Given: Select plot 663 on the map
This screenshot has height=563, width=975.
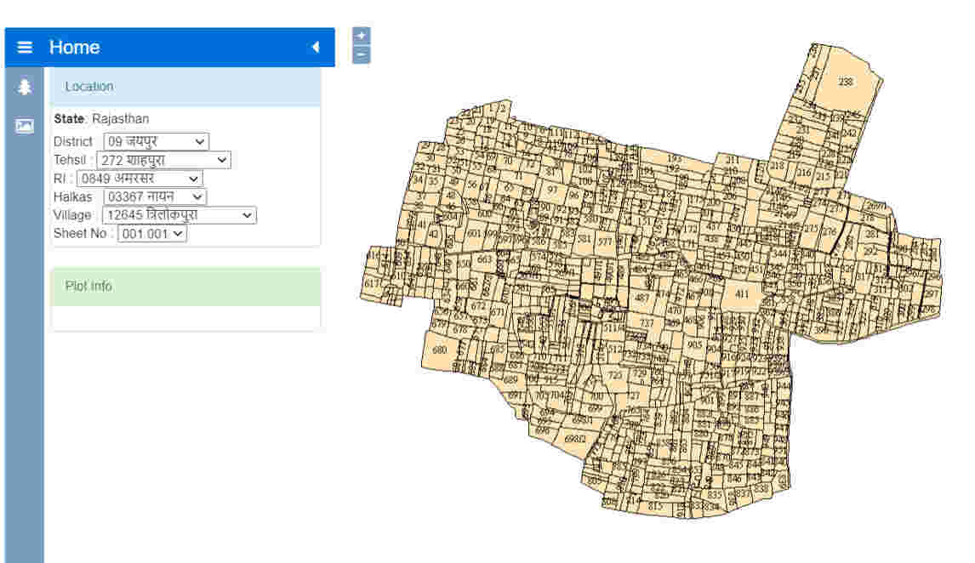Looking at the screenshot, I should click(x=484, y=259).
